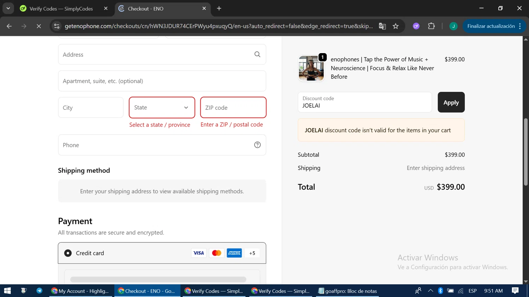Click the Bluetooth tray icon
This screenshot has width=529, height=297.
pyautogui.click(x=440, y=291)
